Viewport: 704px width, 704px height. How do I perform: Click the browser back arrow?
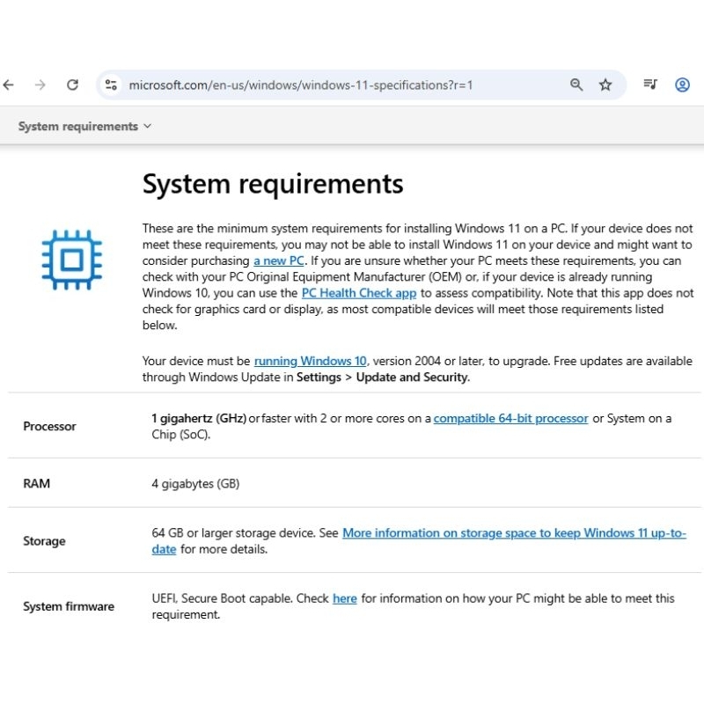point(9,85)
